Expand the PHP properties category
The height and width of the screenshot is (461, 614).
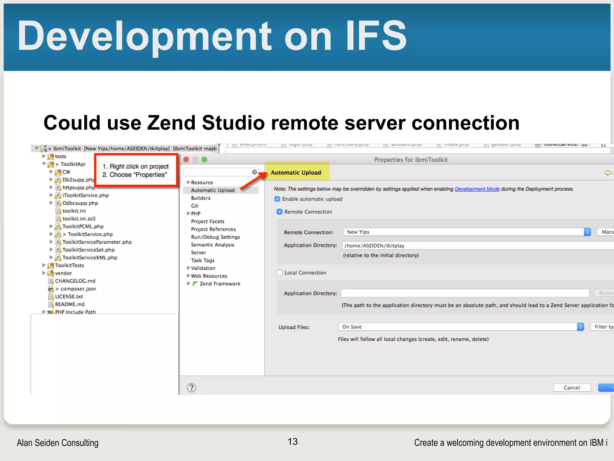189,213
